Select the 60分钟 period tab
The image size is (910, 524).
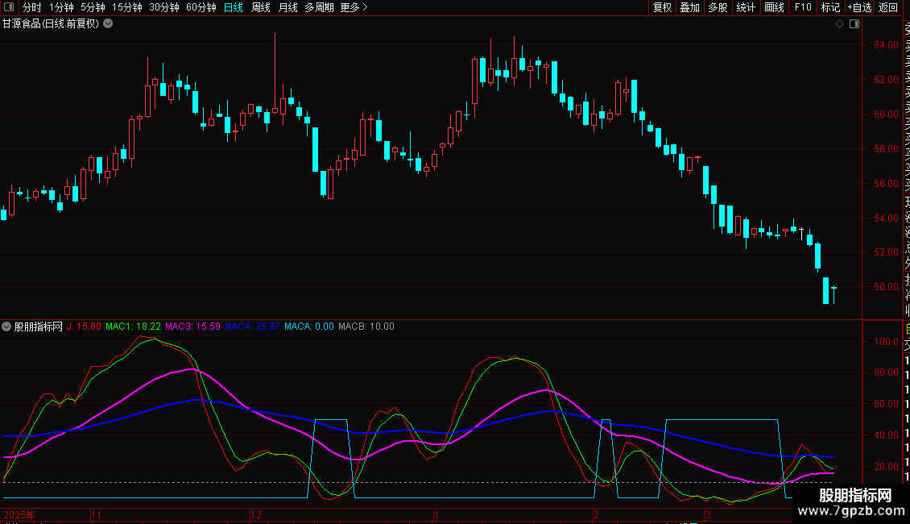pyautogui.click(x=201, y=7)
